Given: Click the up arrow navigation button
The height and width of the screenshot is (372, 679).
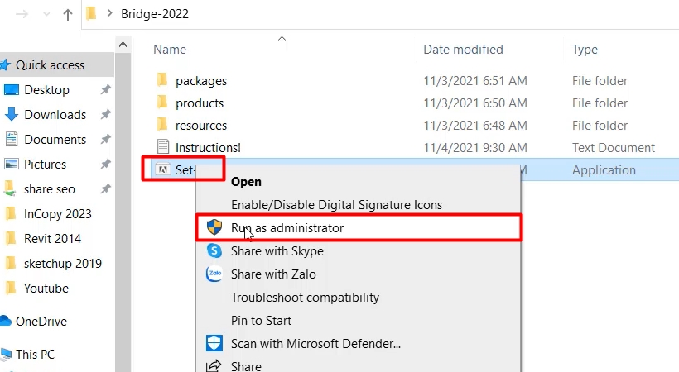Looking at the screenshot, I should (66, 14).
